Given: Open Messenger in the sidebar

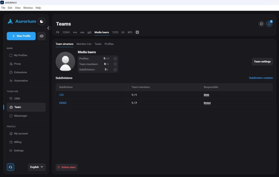Looking at the screenshot, I should pyautogui.click(x=18, y=116).
